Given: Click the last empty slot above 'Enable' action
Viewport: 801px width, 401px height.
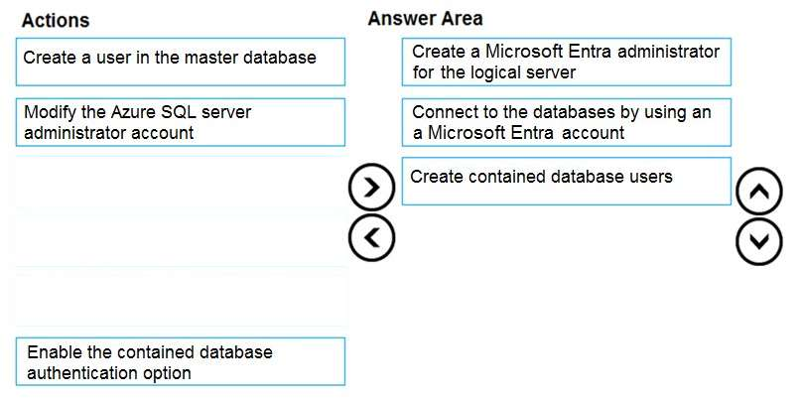Looking at the screenshot, I should click(181, 301).
